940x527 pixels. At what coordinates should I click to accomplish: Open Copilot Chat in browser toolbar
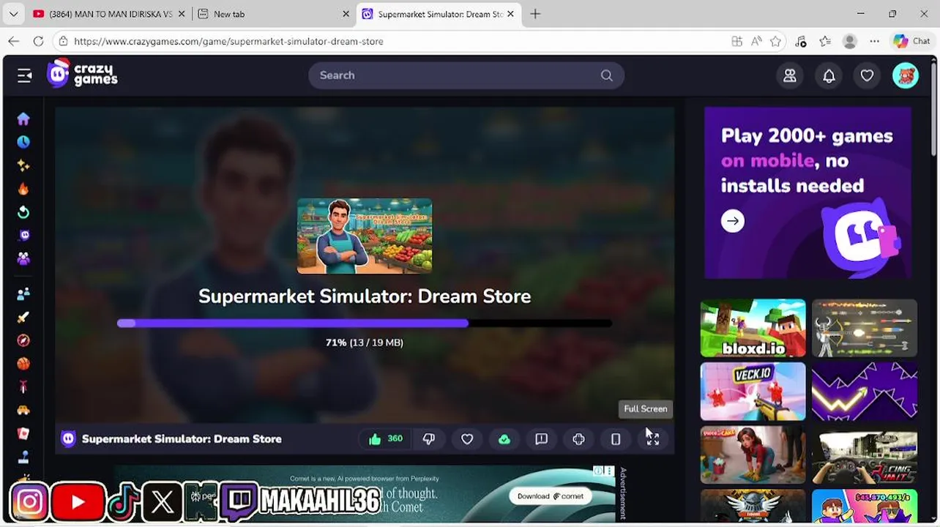tap(911, 42)
